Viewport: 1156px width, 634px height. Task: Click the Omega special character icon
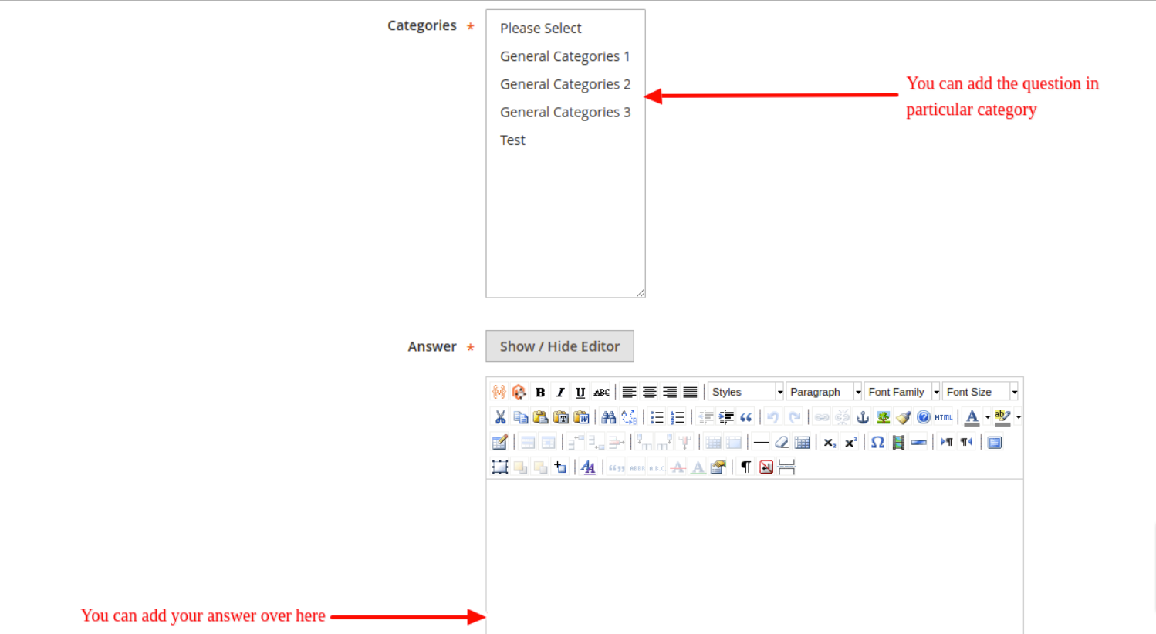[x=877, y=443]
